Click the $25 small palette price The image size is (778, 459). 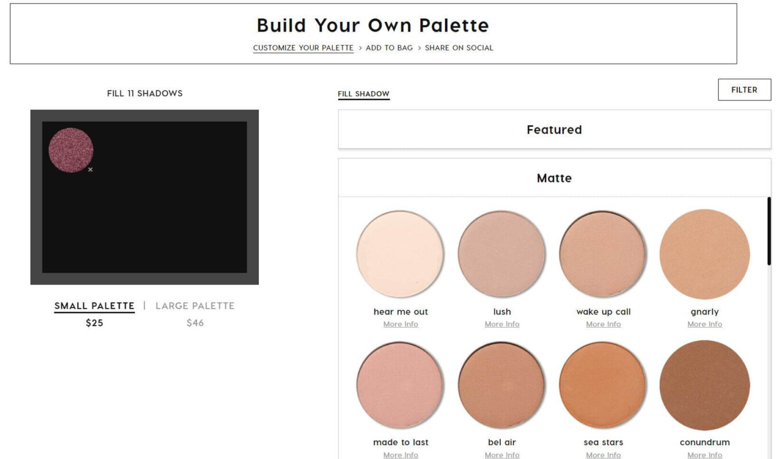(x=94, y=323)
